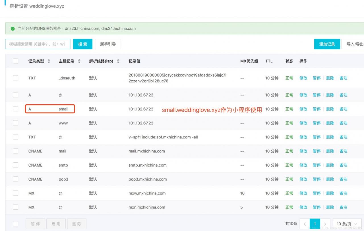Click the 状态 column header
Screen dimensions: 364x231
(289, 61)
